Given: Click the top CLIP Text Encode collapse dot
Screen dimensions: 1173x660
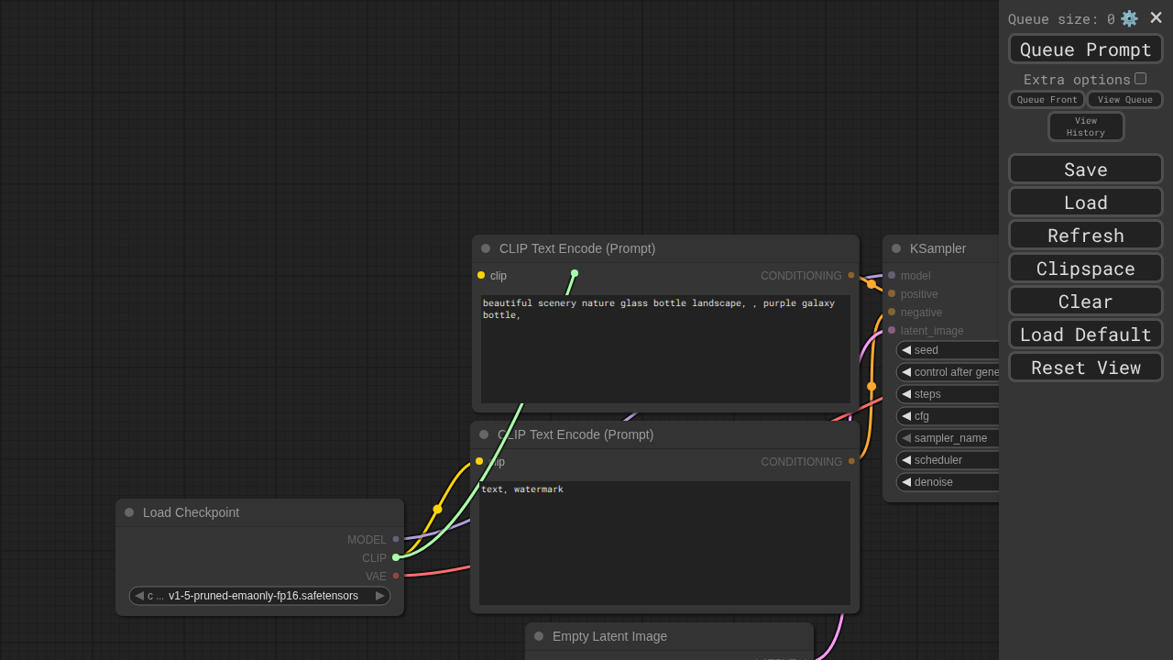Looking at the screenshot, I should [x=486, y=248].
